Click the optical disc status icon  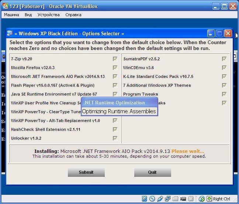(152, 198)
